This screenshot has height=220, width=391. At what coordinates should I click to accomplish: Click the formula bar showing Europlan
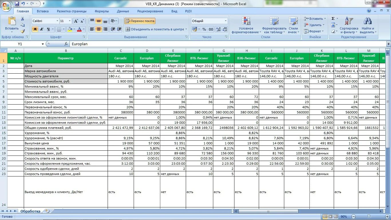(x=228, y=44)
